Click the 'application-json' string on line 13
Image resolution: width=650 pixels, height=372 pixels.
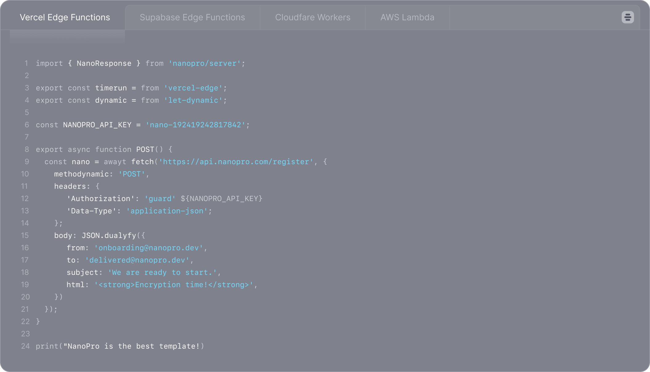pos(167,211)
